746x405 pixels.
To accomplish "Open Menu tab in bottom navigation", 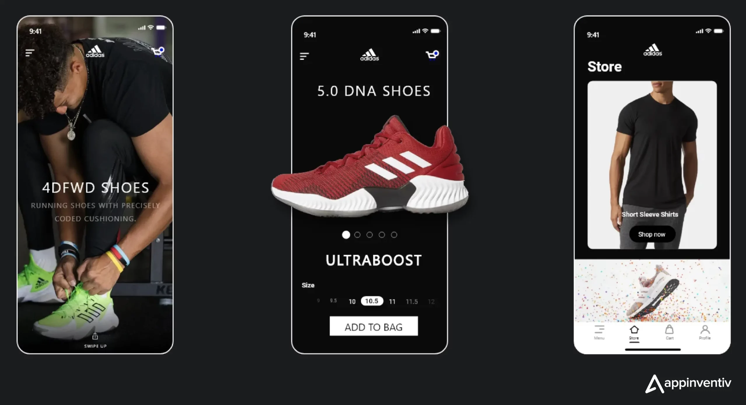I will pos(599,332).
